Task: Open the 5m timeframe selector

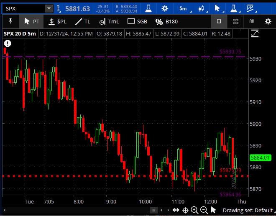Action: point(183,8)
